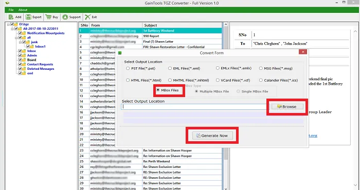Select VCard Files(*.vcf) radio option
The image size is (360, 190).
pos(218,80)
